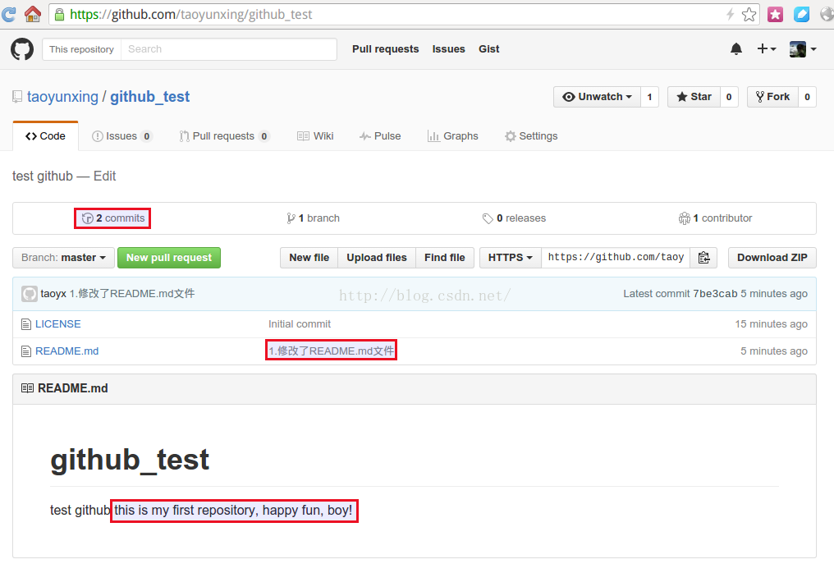The image size is (834, 573).
Task: Click the lightning bolt icon in address bar
Action: coord(731,14)
